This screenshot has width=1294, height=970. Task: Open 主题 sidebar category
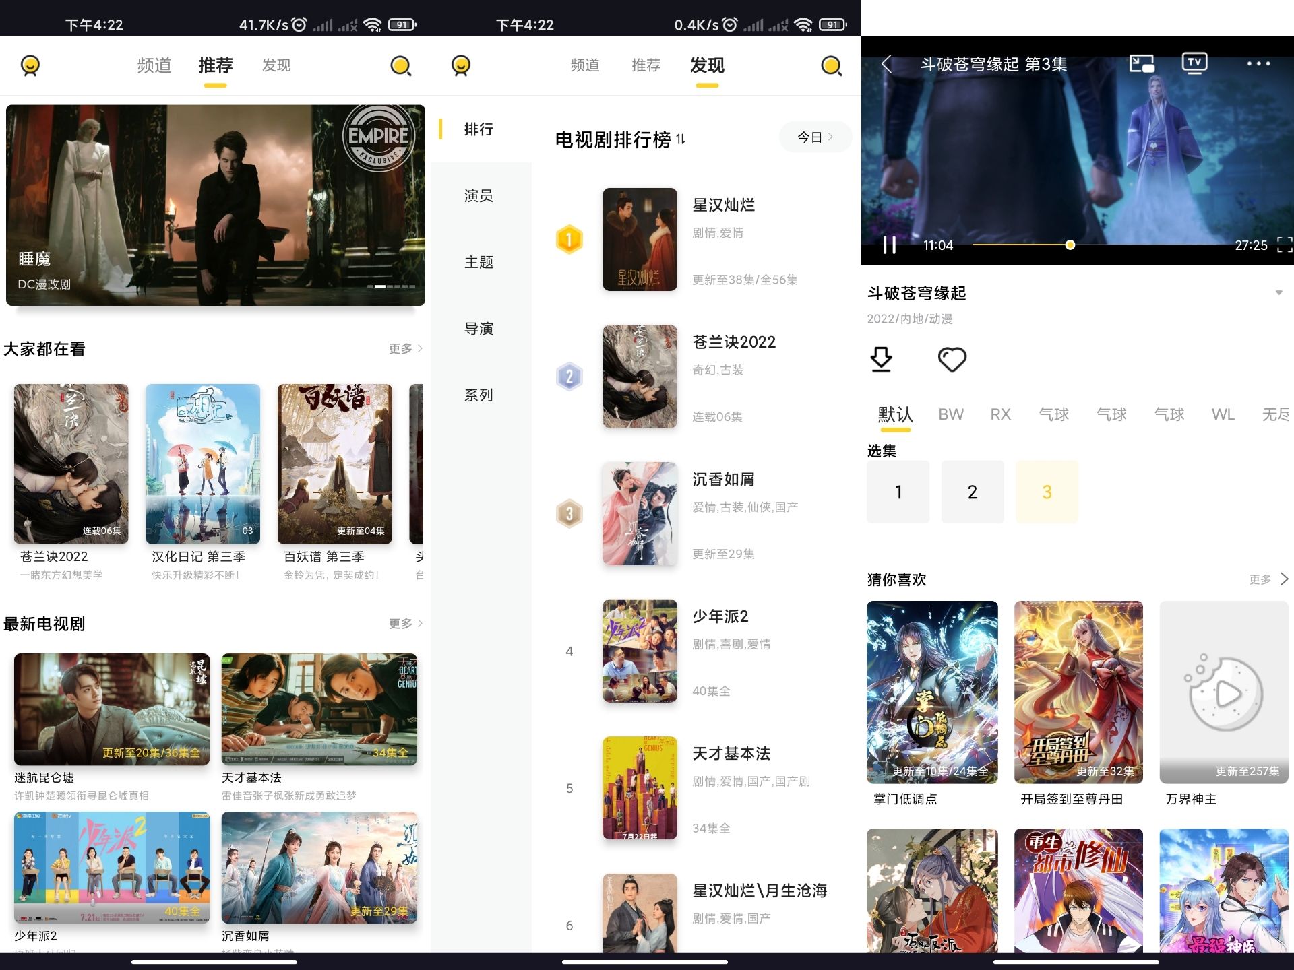479,263
